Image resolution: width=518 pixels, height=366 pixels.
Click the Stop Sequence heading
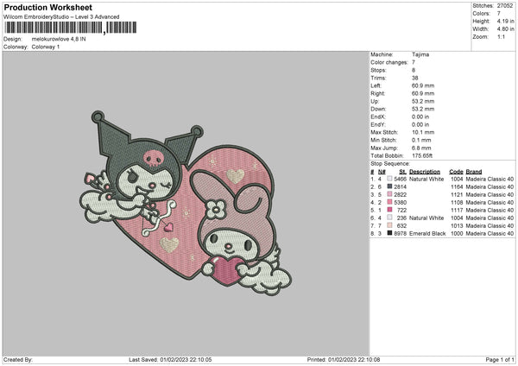tap(390, 164)
